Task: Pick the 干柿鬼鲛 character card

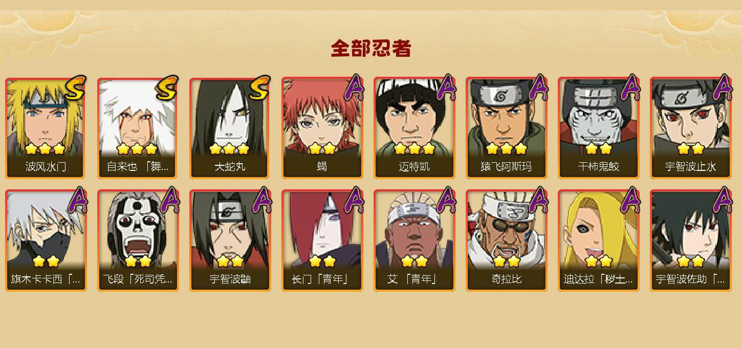Action: (x=599, y=128)
